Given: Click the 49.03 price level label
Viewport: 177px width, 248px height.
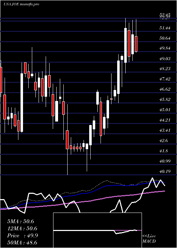Looking at the screenshot, I should pyautogui.click(x=165, y=59).
